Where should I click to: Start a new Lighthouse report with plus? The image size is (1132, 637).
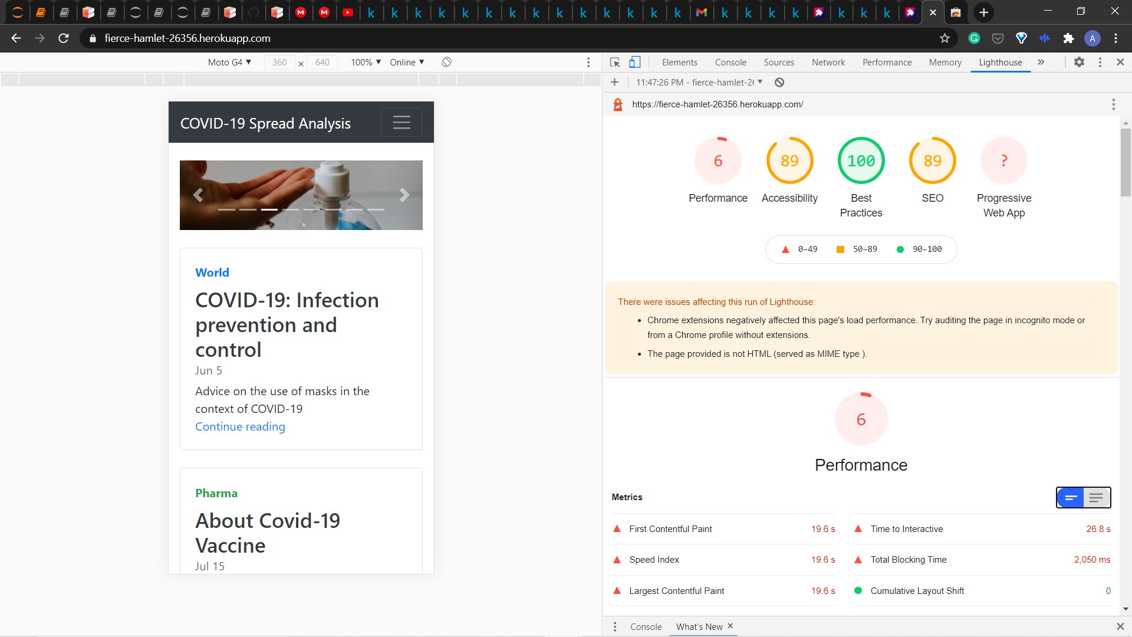click(x=614, y=83)
